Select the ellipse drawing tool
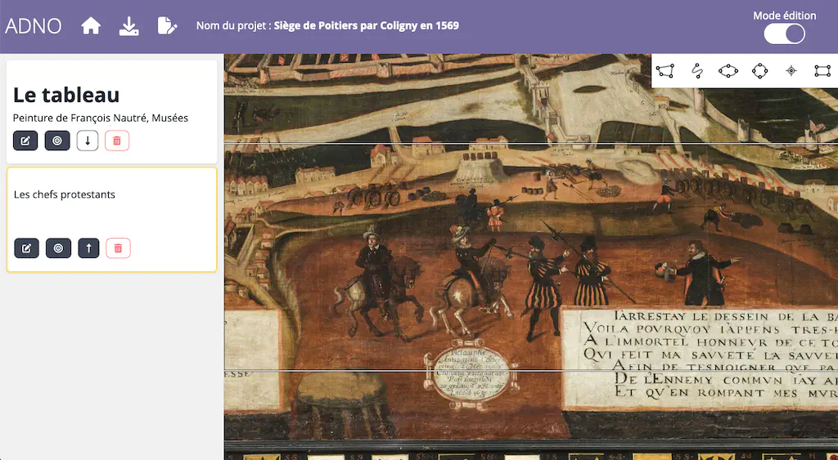The height and width of the screenshot is (460, 838). coord(728,70)
